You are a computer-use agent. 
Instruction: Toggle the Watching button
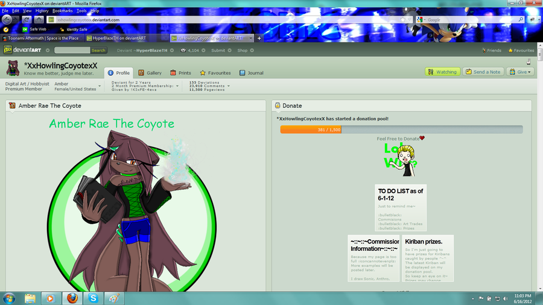[x=443, y=72]
